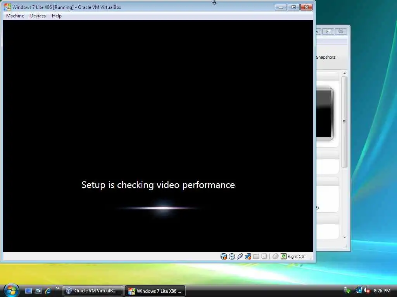This screenshot has width=397, height=297.
Task: Select Windows 7 Lite X86 taskbar button
Action: click(155, 291)
